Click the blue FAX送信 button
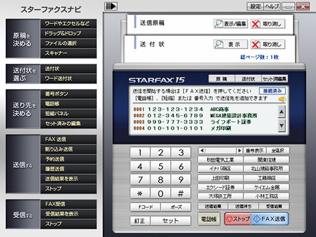This screenshot has width=316, height=237. (x=269, y=219)
